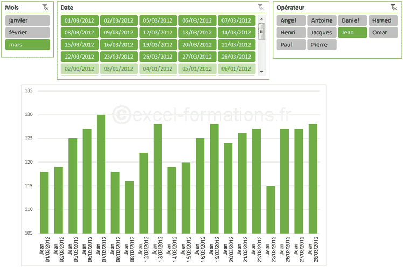
Task: Select date 19/03/2012 in the slicer
Action: [x=158, y=45]
